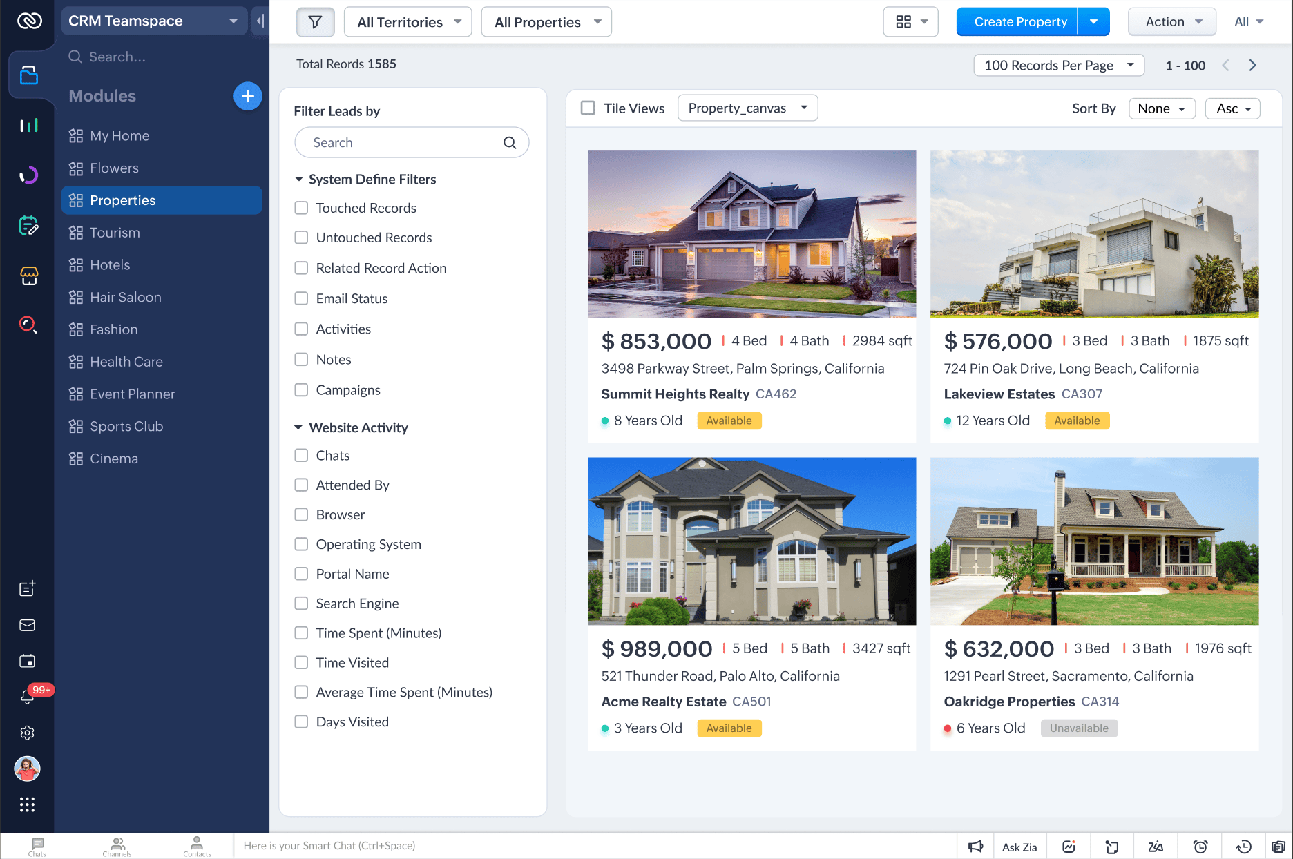Enable the Touched Records filter
Image resolution: width=1293 pixels, height=859 pixels.
(301, 208)
